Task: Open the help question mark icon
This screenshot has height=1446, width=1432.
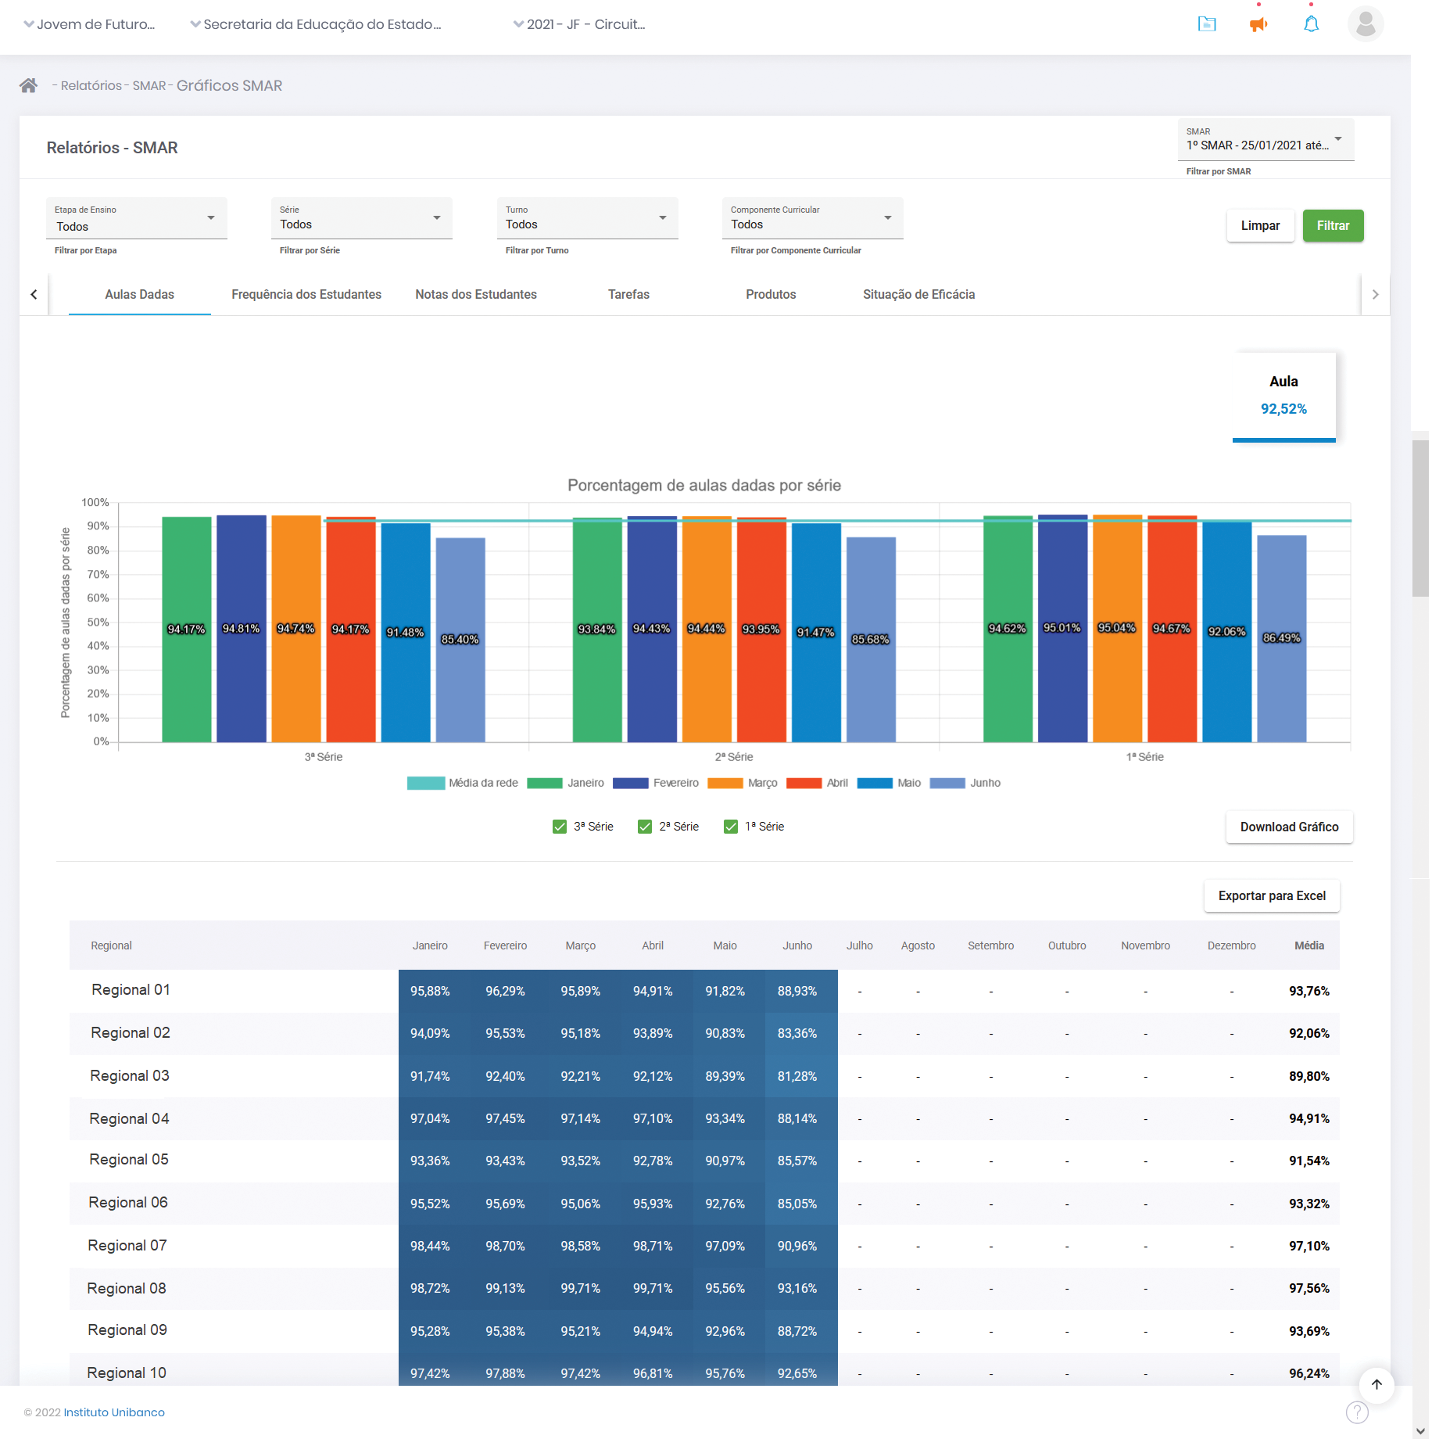Action: [x=1357, y=1412]
